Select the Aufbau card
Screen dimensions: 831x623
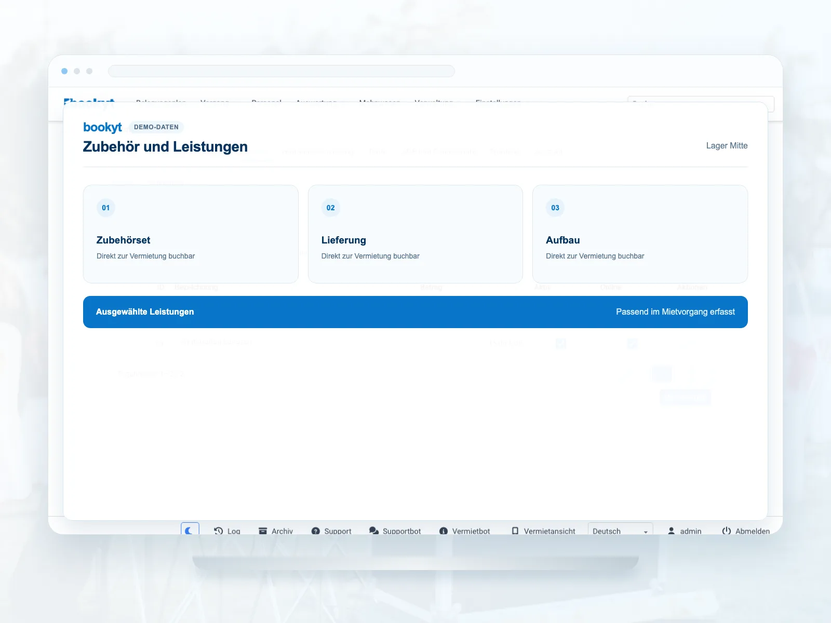640,234
